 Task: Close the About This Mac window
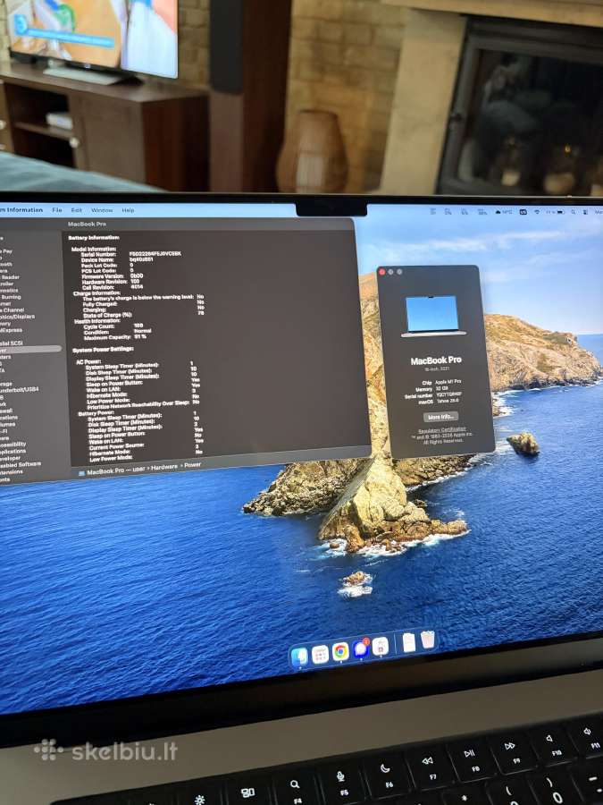tap(381, 272)
